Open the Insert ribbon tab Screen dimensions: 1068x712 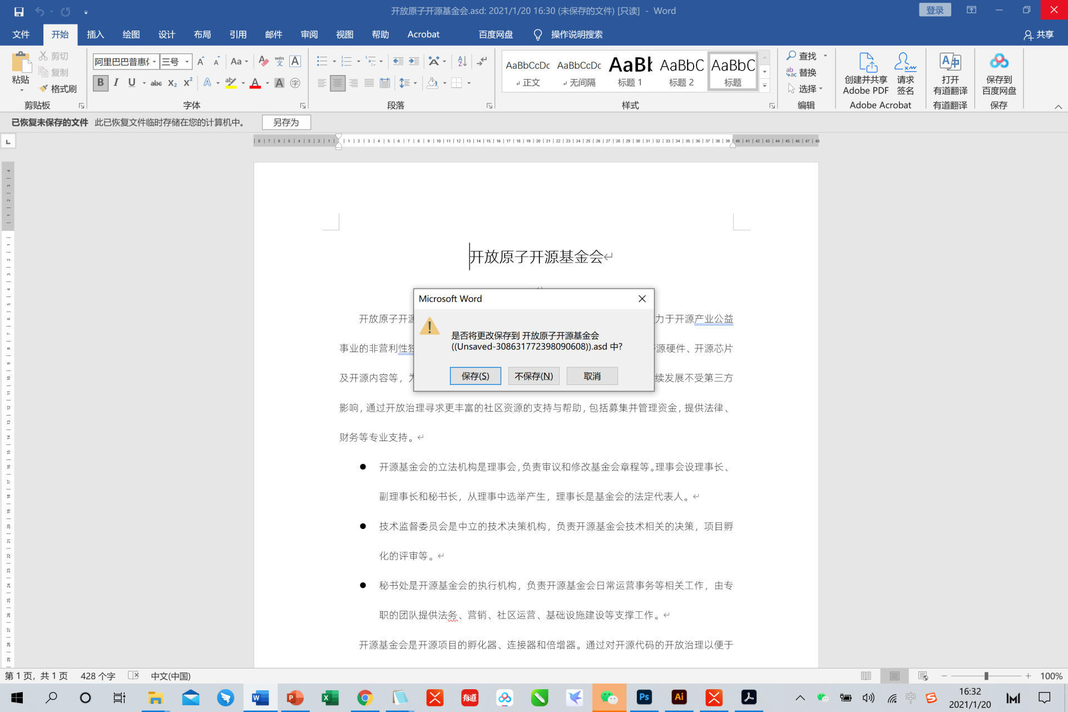pos(95,34)
